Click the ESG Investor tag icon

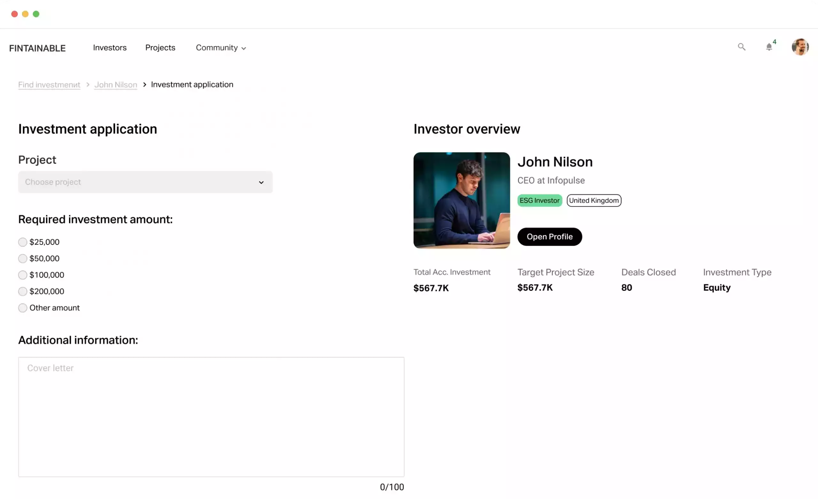(539, 200)
